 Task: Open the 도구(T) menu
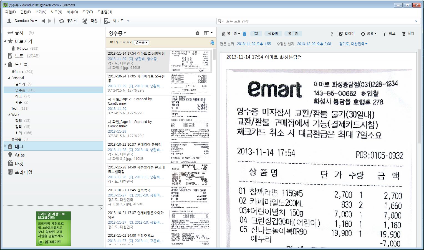point(87,12)
